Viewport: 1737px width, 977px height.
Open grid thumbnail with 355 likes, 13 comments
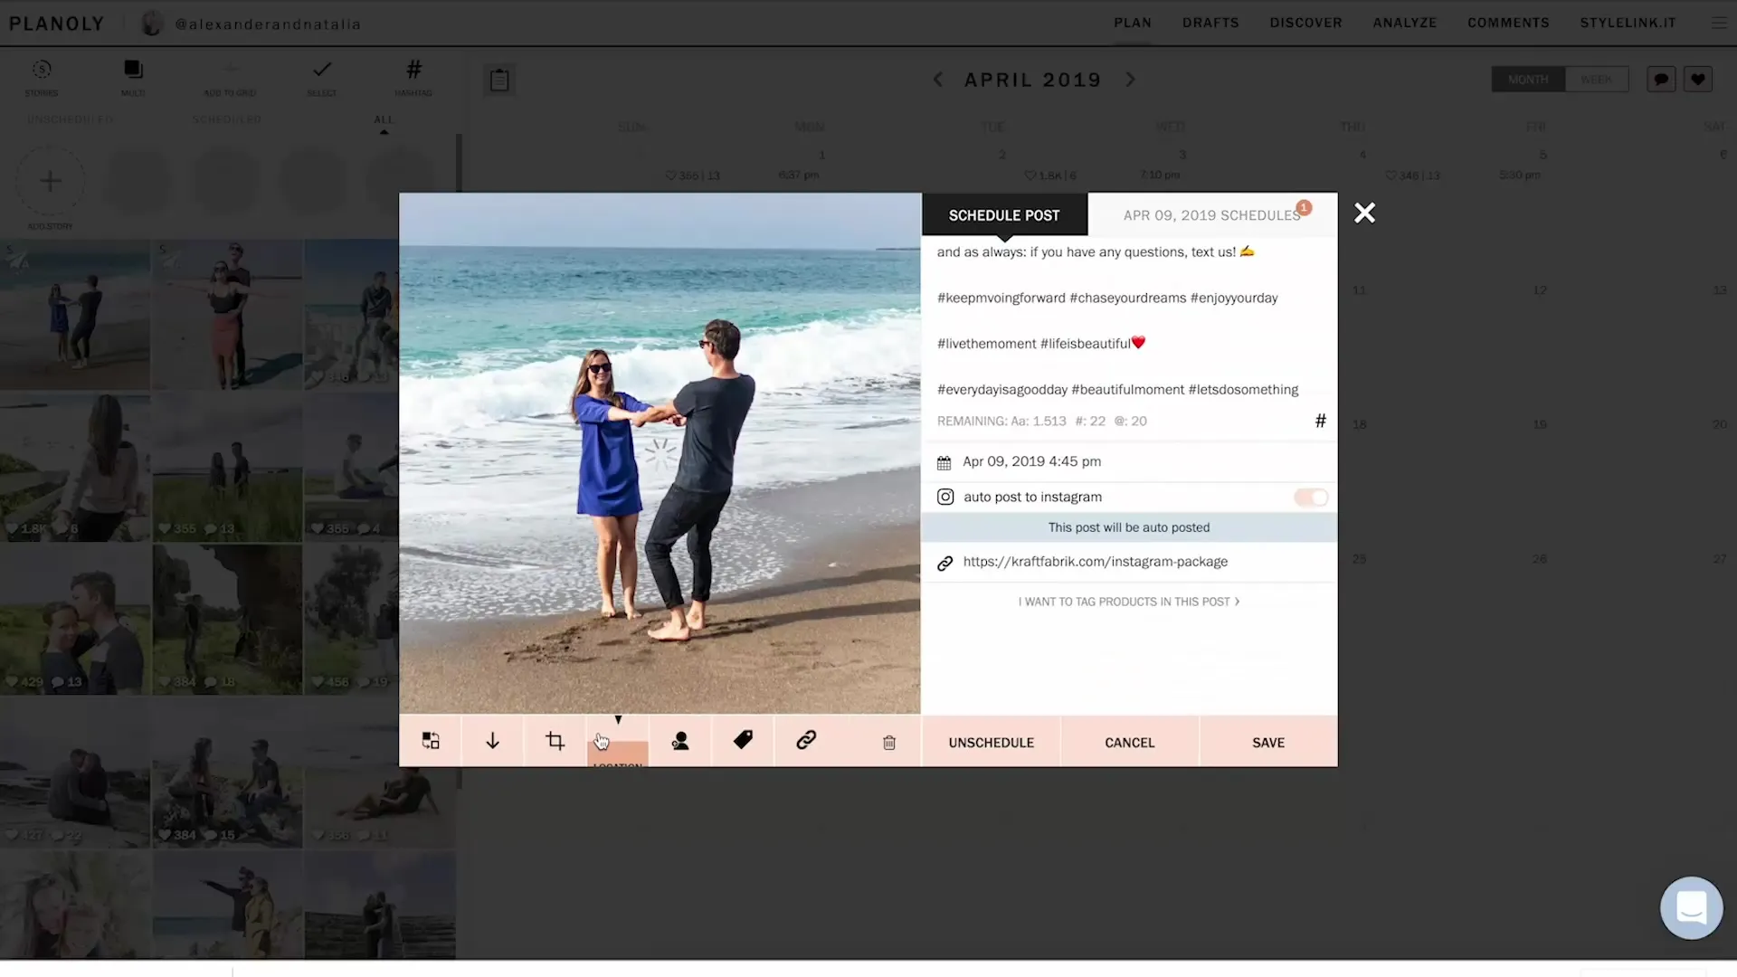[x=227, y=468]
